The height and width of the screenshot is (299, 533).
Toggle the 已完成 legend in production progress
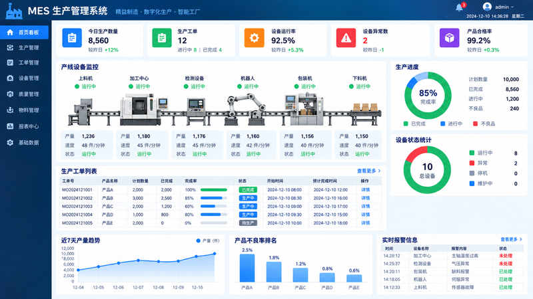coord(414,124)
